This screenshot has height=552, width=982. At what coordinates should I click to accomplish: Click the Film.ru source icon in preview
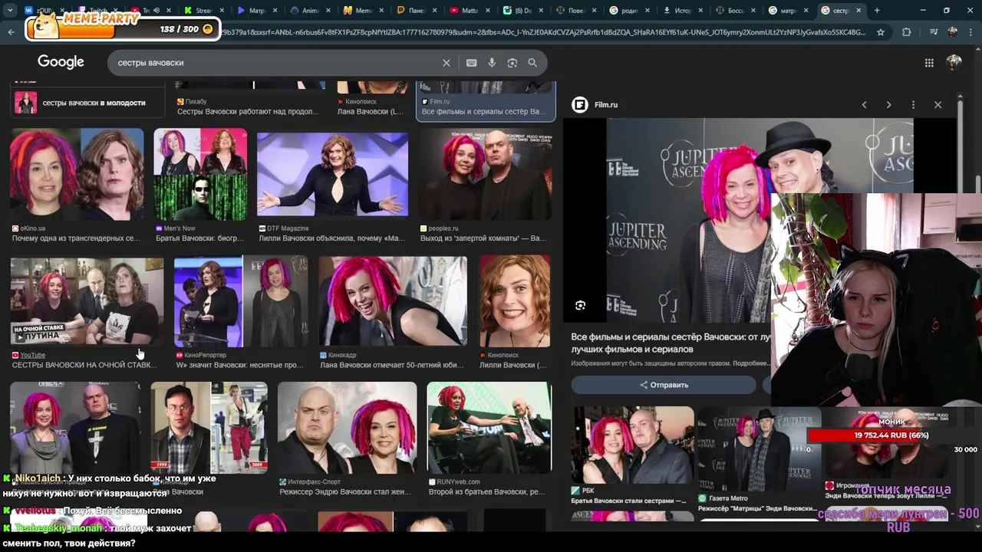580,105
